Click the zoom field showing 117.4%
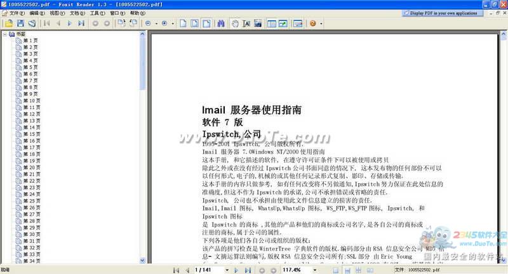Screen dimensions: 508x274 pos(297,270)
